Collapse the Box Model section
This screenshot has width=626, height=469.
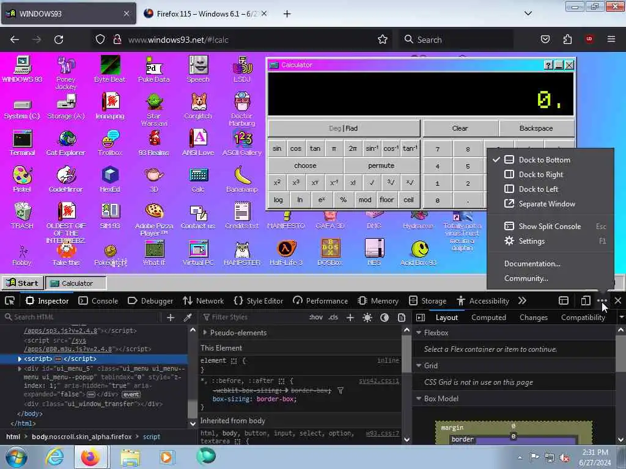click(419, 399)
